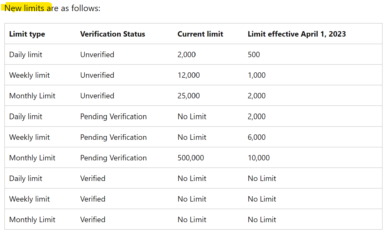Click 'Unverified' in the Monthly Limit row
The height and width of the screenshot is (233, 388).
97,96
